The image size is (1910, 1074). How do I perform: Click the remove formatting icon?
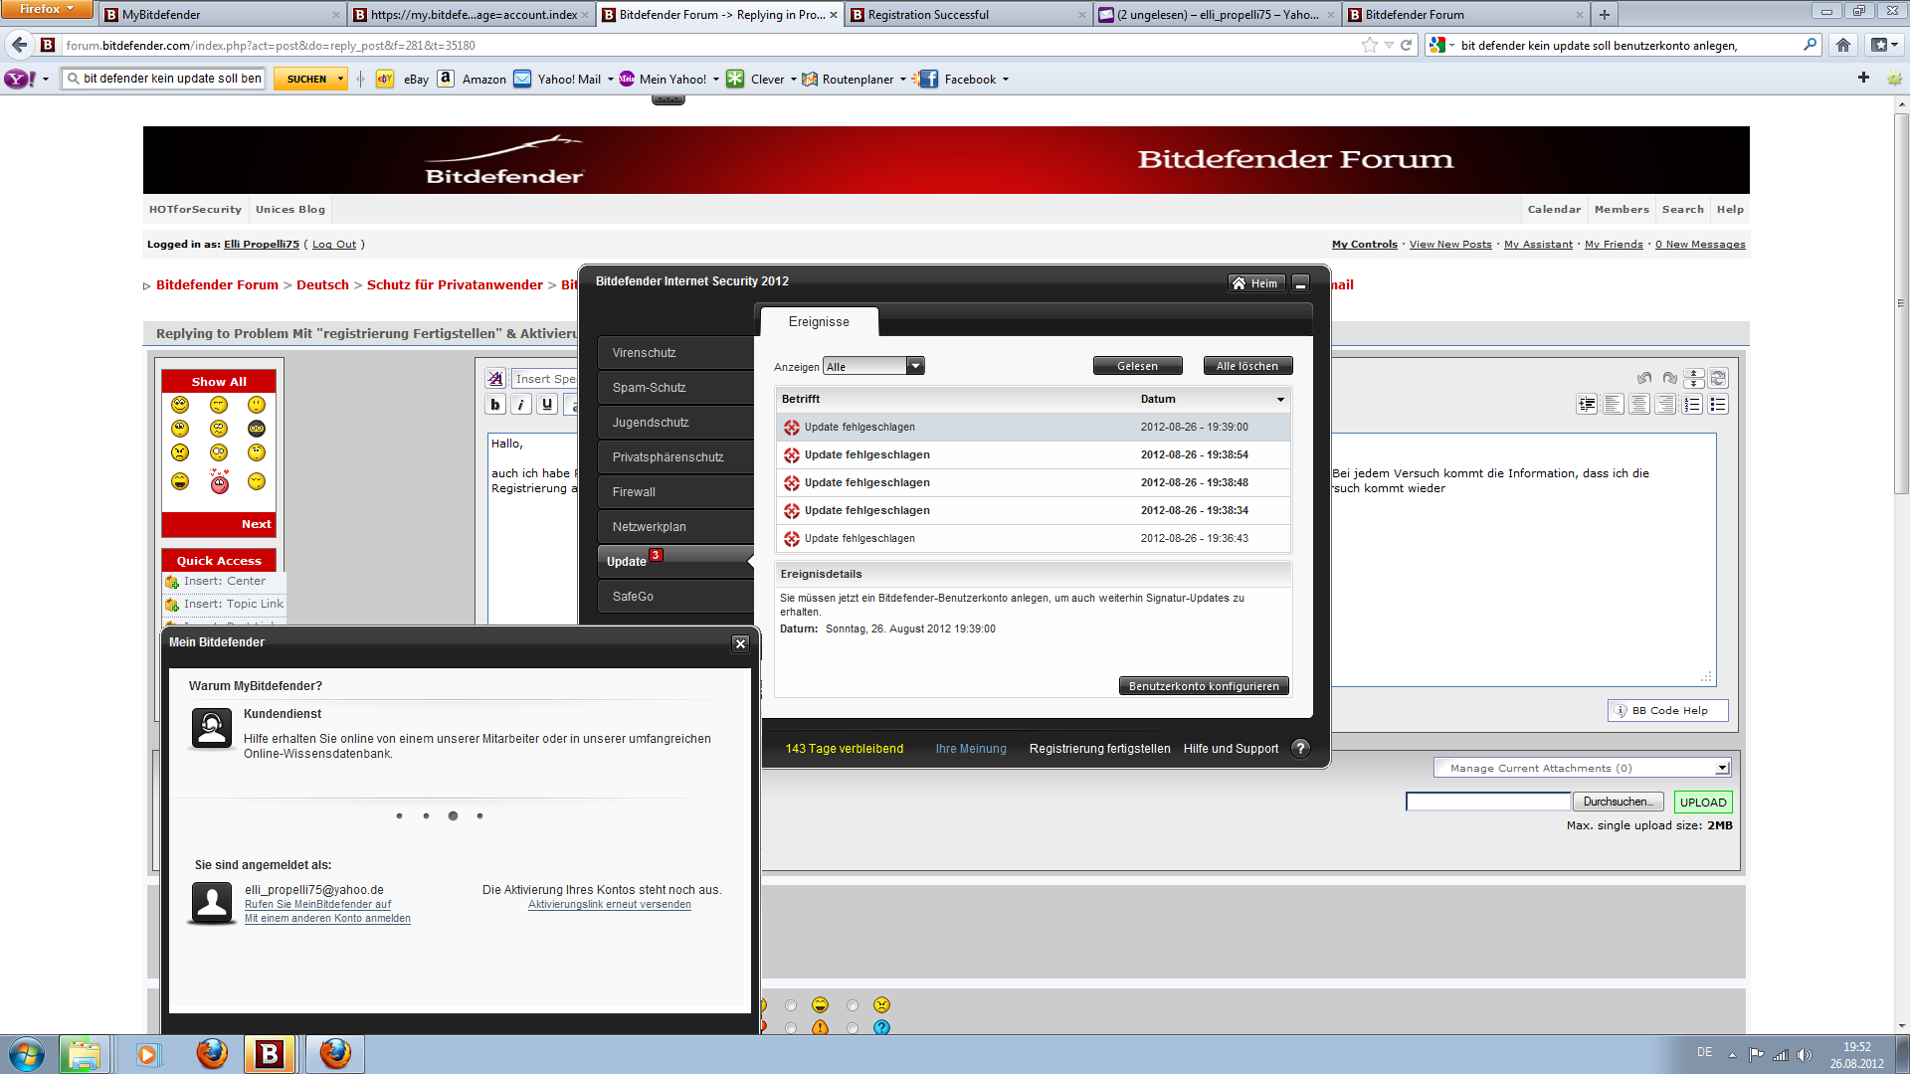pos(495,378)
